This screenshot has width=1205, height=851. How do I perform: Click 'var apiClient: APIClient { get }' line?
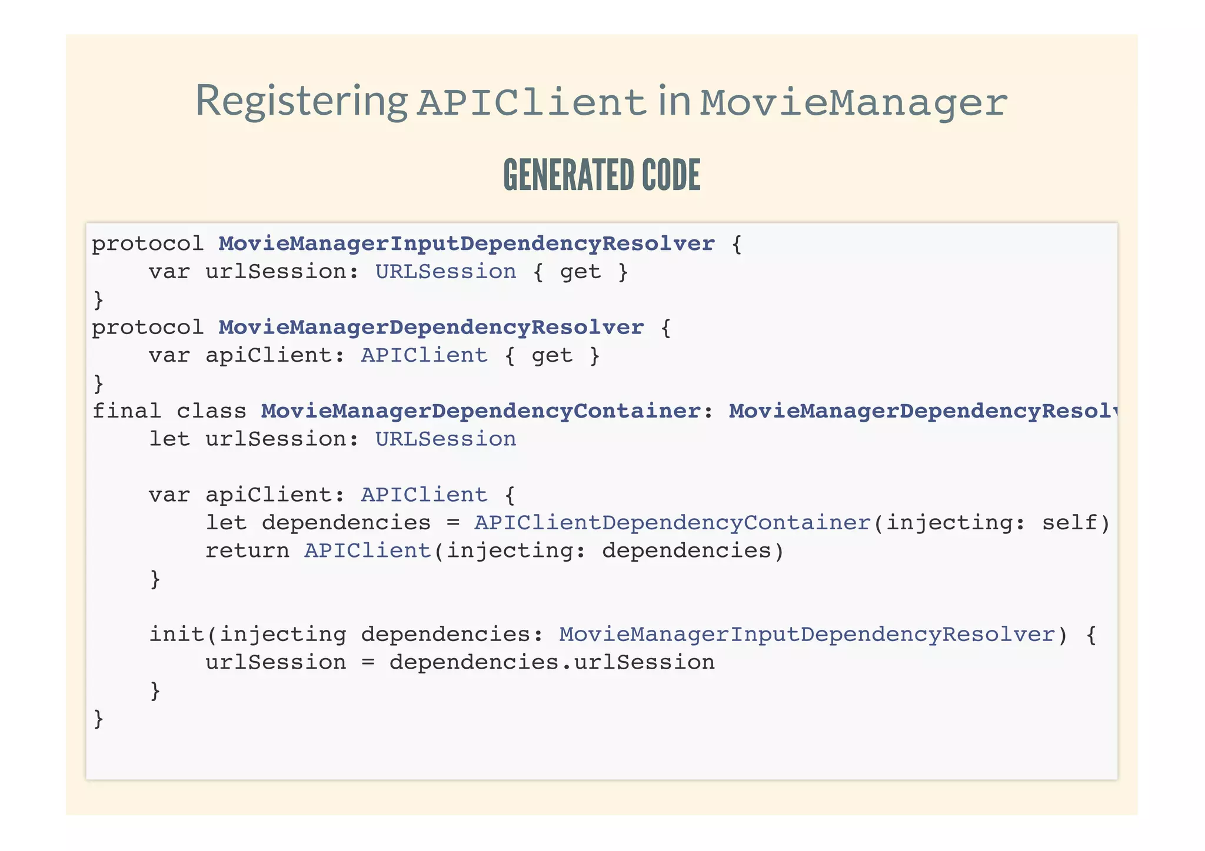click(x=374, y=356)
